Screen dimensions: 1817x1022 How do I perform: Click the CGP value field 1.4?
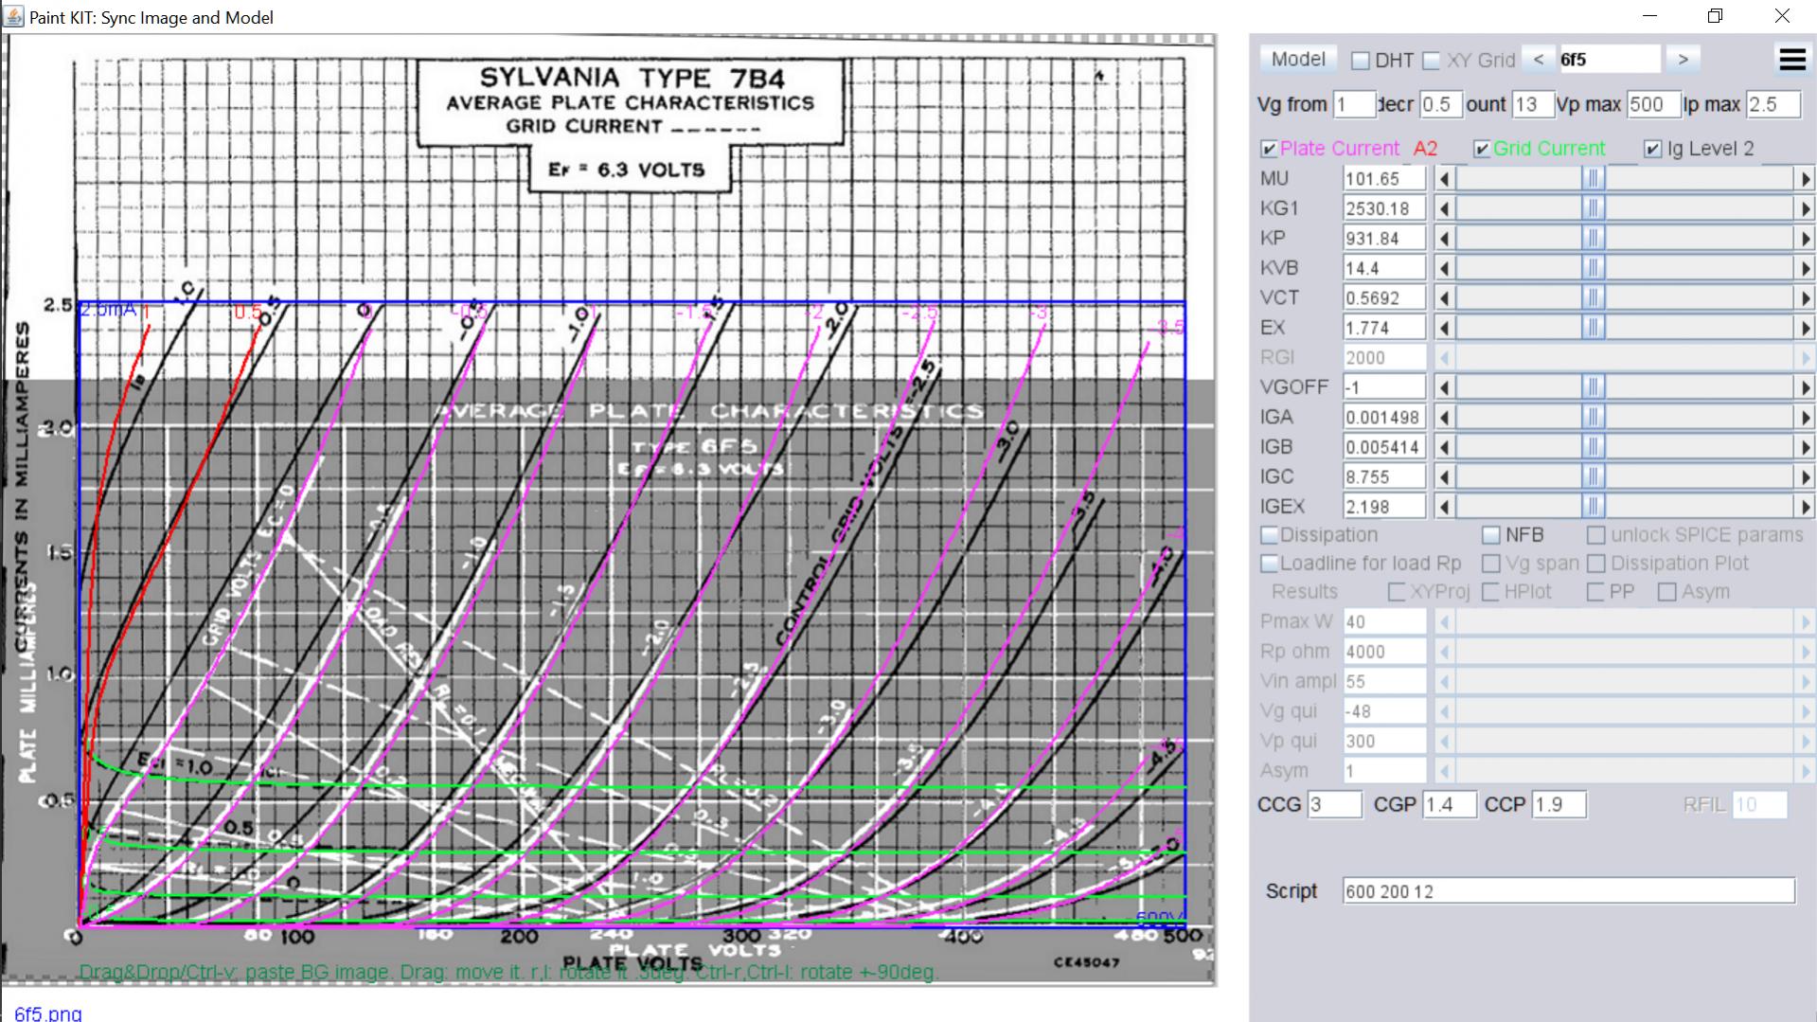(1450, 805)
